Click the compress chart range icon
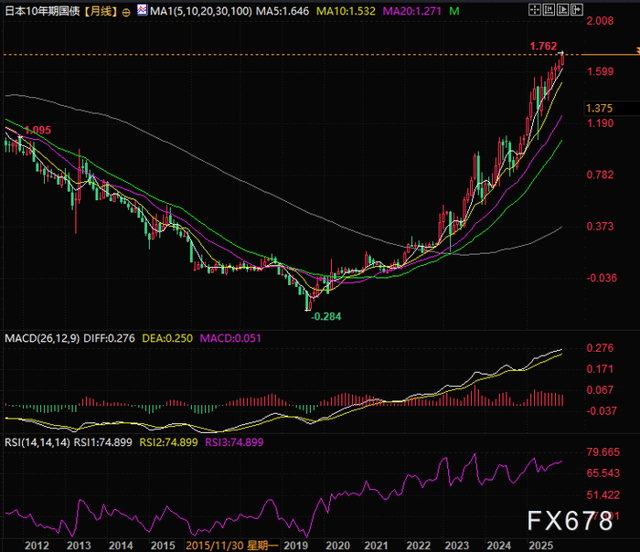The image size is (640, 552). click(549, 10)
